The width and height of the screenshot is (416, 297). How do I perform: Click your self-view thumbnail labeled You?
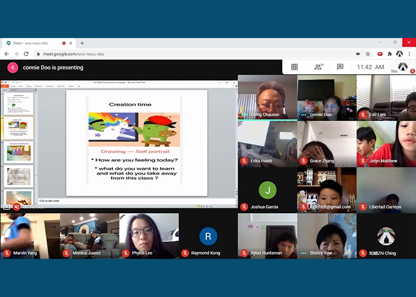click(403, 67)
